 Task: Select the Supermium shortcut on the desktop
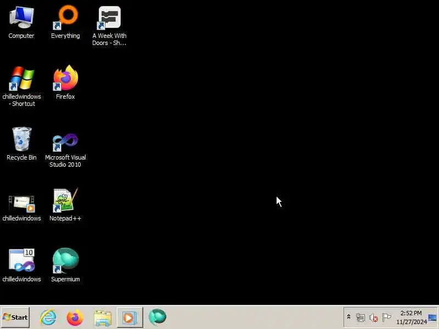point(65,265)
